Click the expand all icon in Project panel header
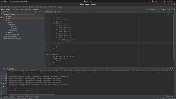Viewport: 176px width, 99px height. click(38, 12)
